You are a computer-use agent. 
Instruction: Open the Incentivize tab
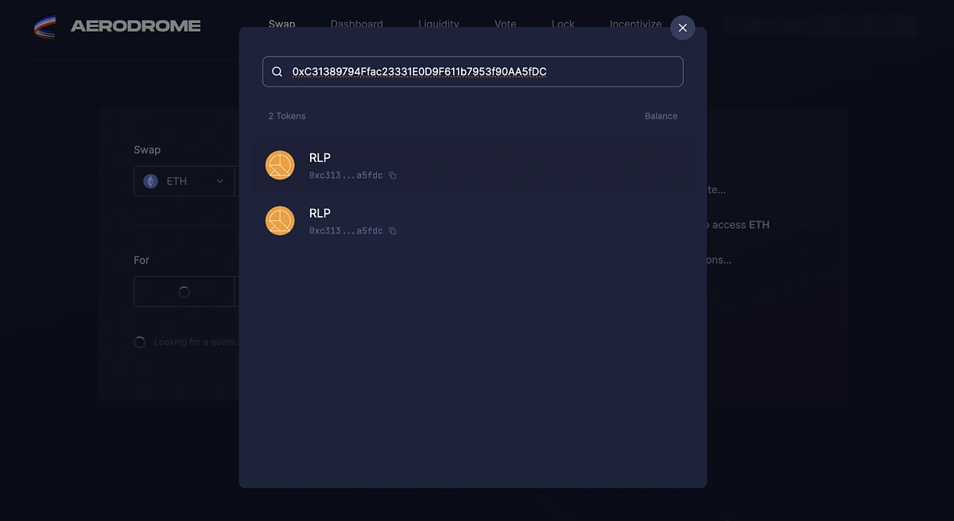point(636,24)
